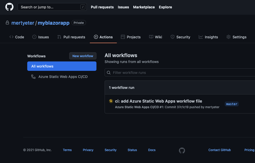Open the Status footer link

coord(132,150)
